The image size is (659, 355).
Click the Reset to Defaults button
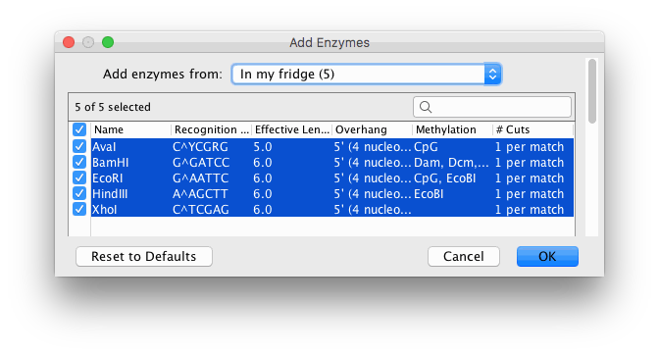(x=144, y=256)
